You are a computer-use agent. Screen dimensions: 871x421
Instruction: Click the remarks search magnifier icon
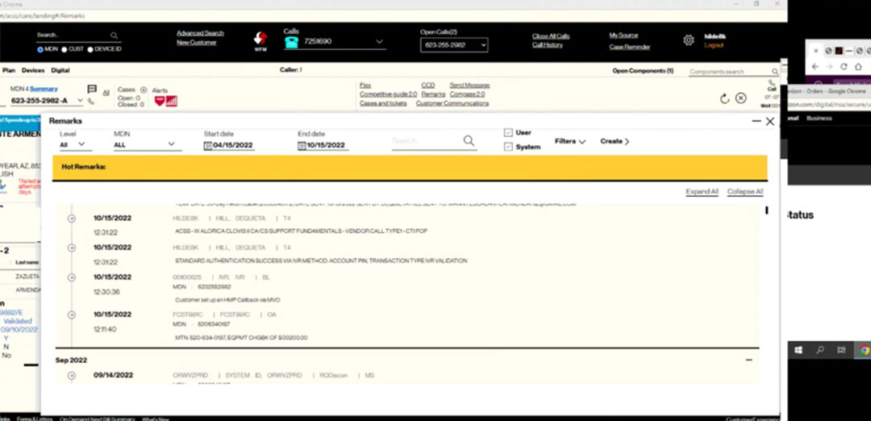point(469,141)
